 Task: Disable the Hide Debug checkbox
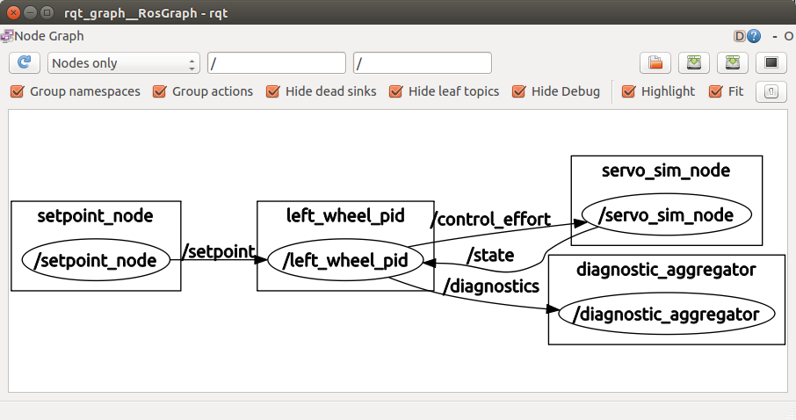pyautogui.click(x=519, y=91)
